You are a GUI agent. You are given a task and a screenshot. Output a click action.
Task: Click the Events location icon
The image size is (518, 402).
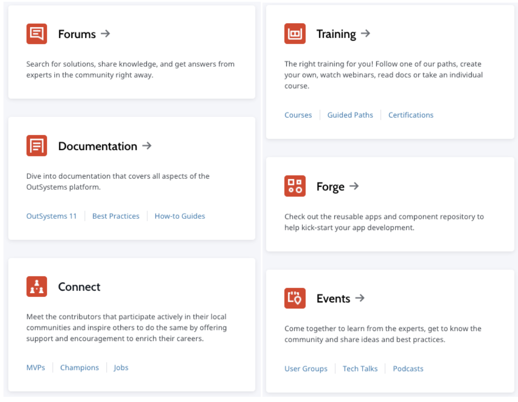pyautogui.click(x=295, y=298)
